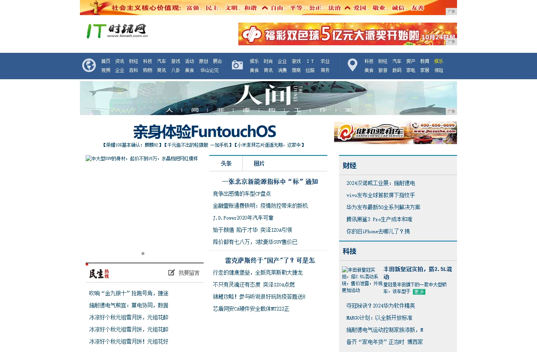Open article 金融壹账通费轶明
537x352 pixels.
[x=260, y=206]
